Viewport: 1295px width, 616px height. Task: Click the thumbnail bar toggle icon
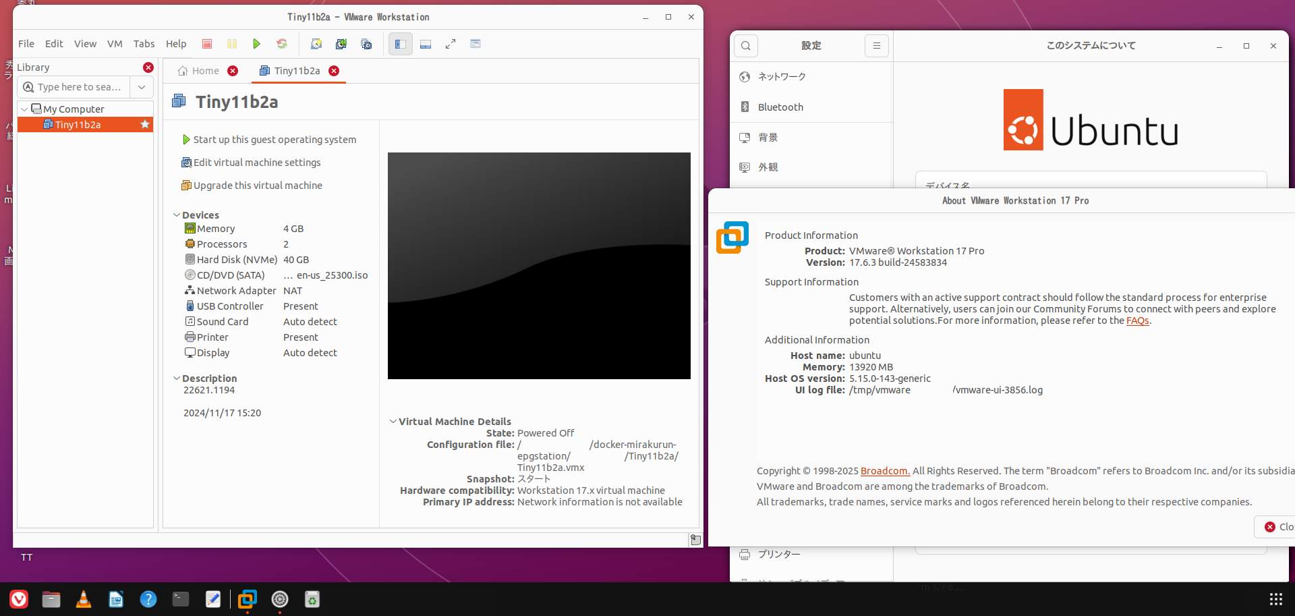[x=426, y=44]
